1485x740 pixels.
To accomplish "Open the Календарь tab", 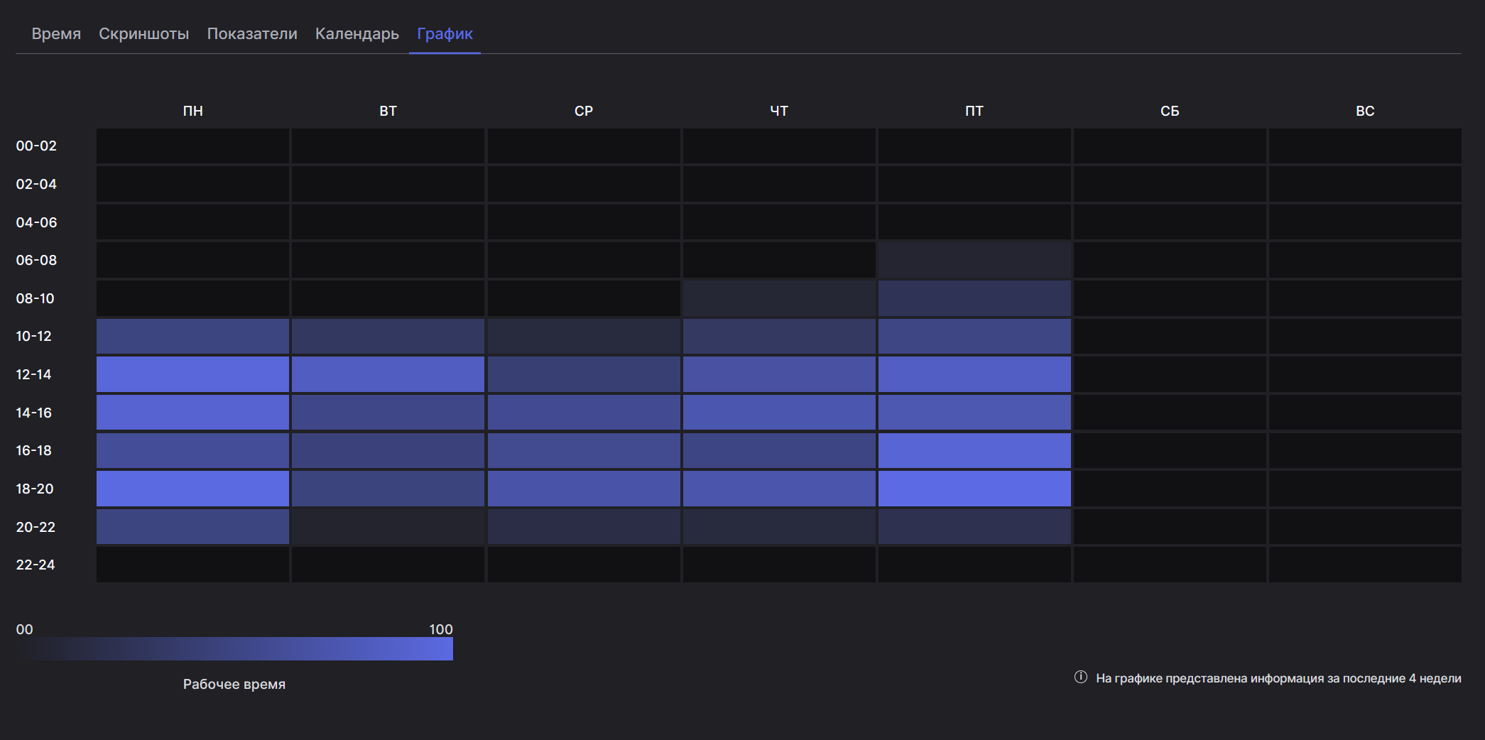I will [x=357, y=33].
